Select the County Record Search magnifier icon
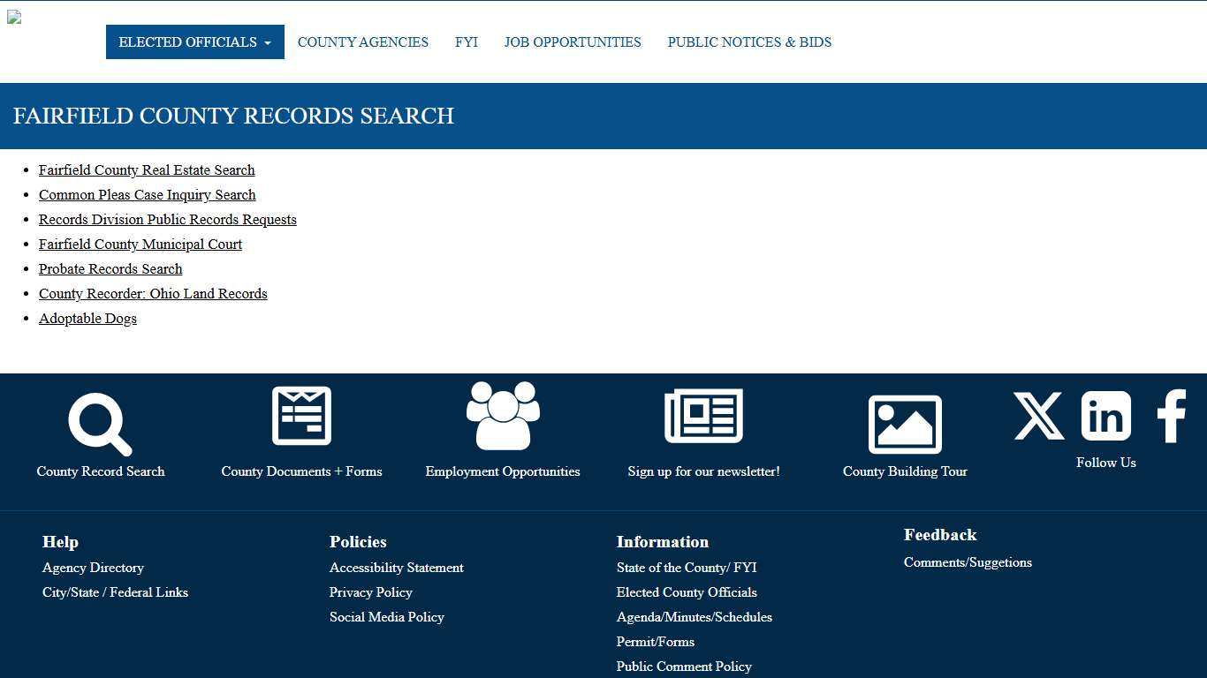Screen dimensions: 1207x678 pos(100,422)
